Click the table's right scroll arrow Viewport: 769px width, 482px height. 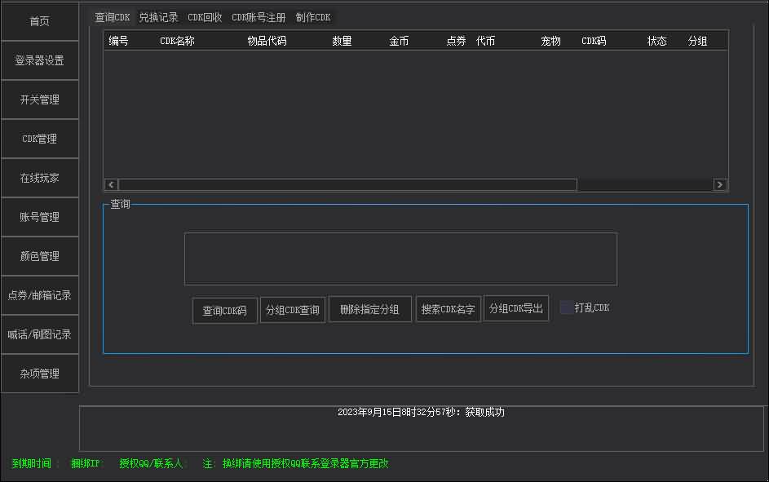click(719, 185)
